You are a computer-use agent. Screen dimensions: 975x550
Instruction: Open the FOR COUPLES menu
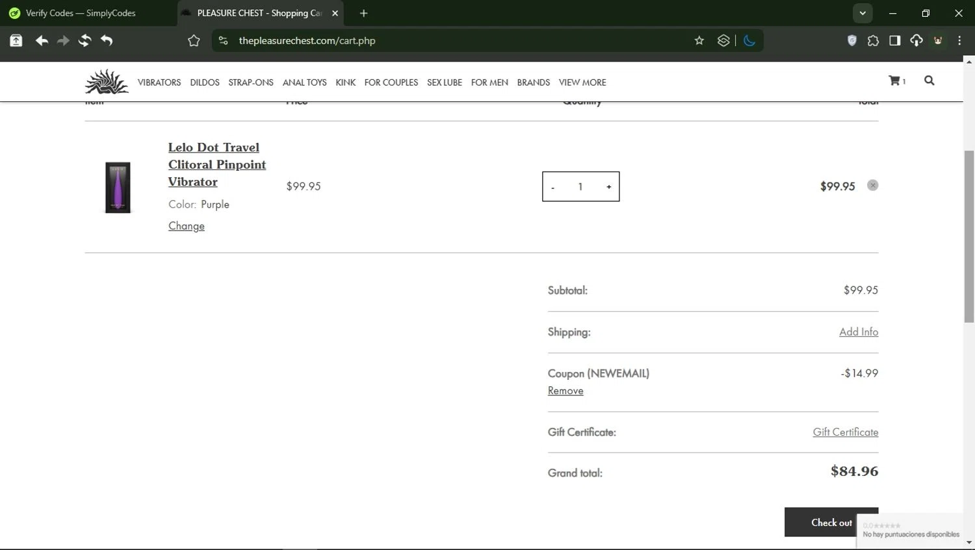coord(391,82)
